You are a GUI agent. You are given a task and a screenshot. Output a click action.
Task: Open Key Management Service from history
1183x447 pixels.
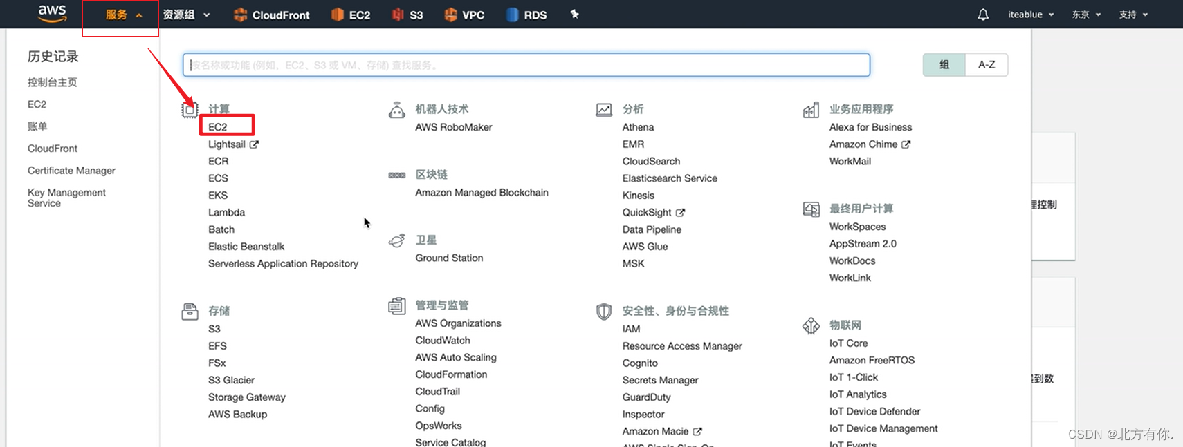point(66,198)
